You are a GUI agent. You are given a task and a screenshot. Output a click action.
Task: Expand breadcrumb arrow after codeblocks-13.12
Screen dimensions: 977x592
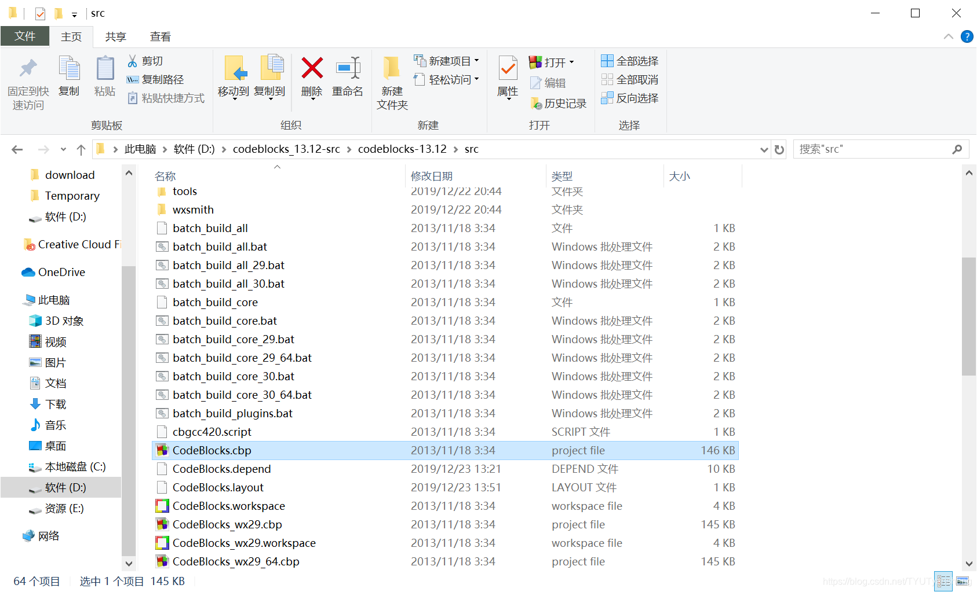pos(455,149)
